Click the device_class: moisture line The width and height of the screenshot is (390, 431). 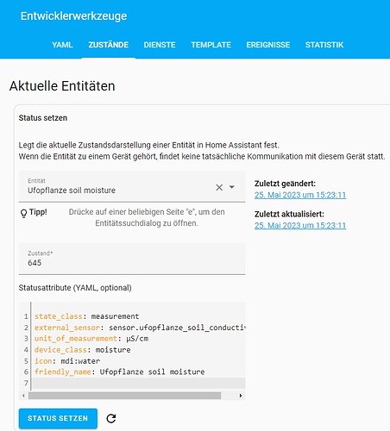tap(83, 350)
